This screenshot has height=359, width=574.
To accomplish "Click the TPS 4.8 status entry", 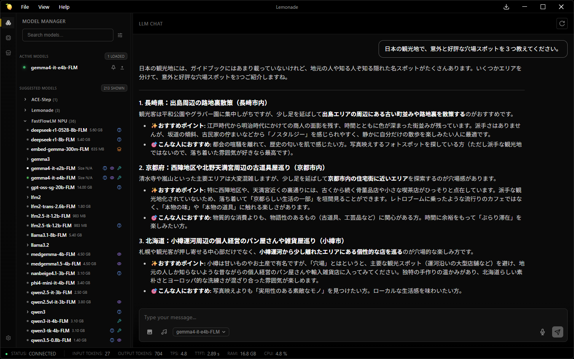I will [178, 353].
